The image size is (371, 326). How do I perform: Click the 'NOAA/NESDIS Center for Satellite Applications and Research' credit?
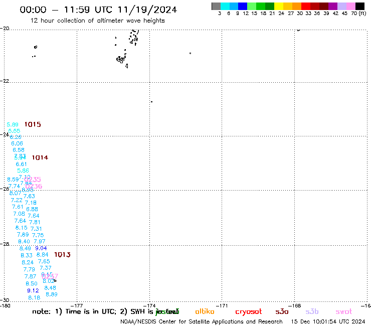coord(202,321)
